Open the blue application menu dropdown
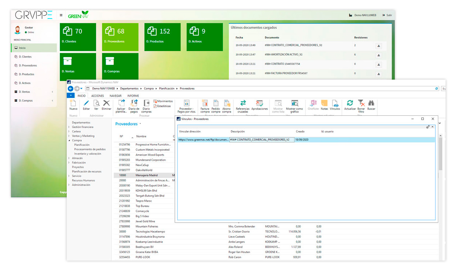 [70, 96]
